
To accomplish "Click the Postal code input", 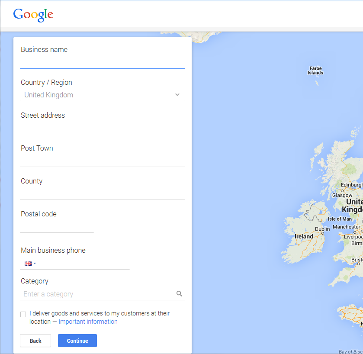I will [57, 226].
